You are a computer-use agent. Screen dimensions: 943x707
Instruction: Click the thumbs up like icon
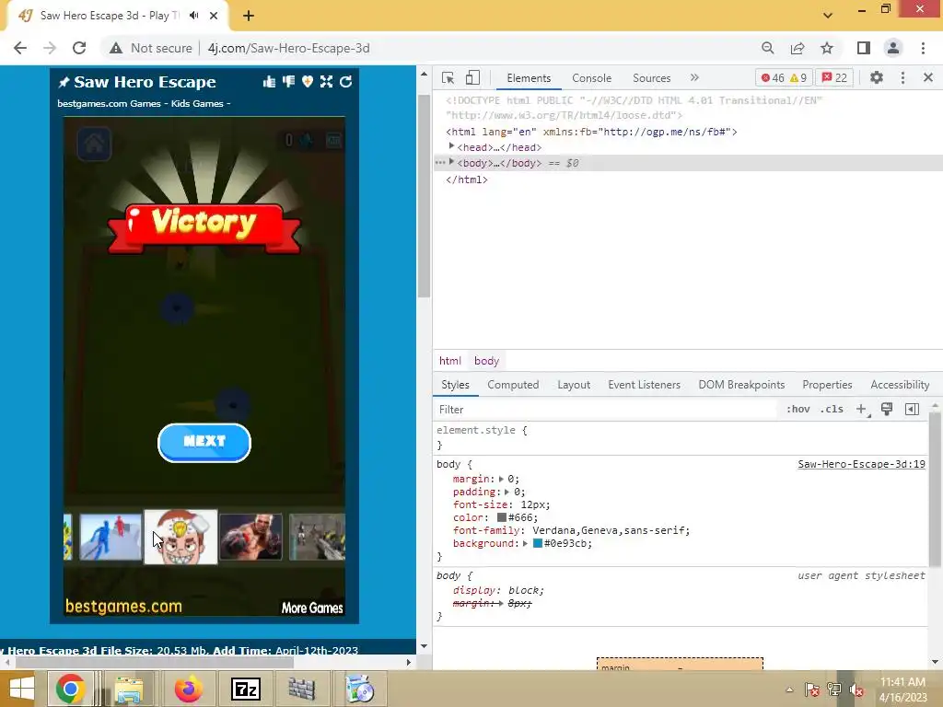pyautogui.click(x=269, y=82)
